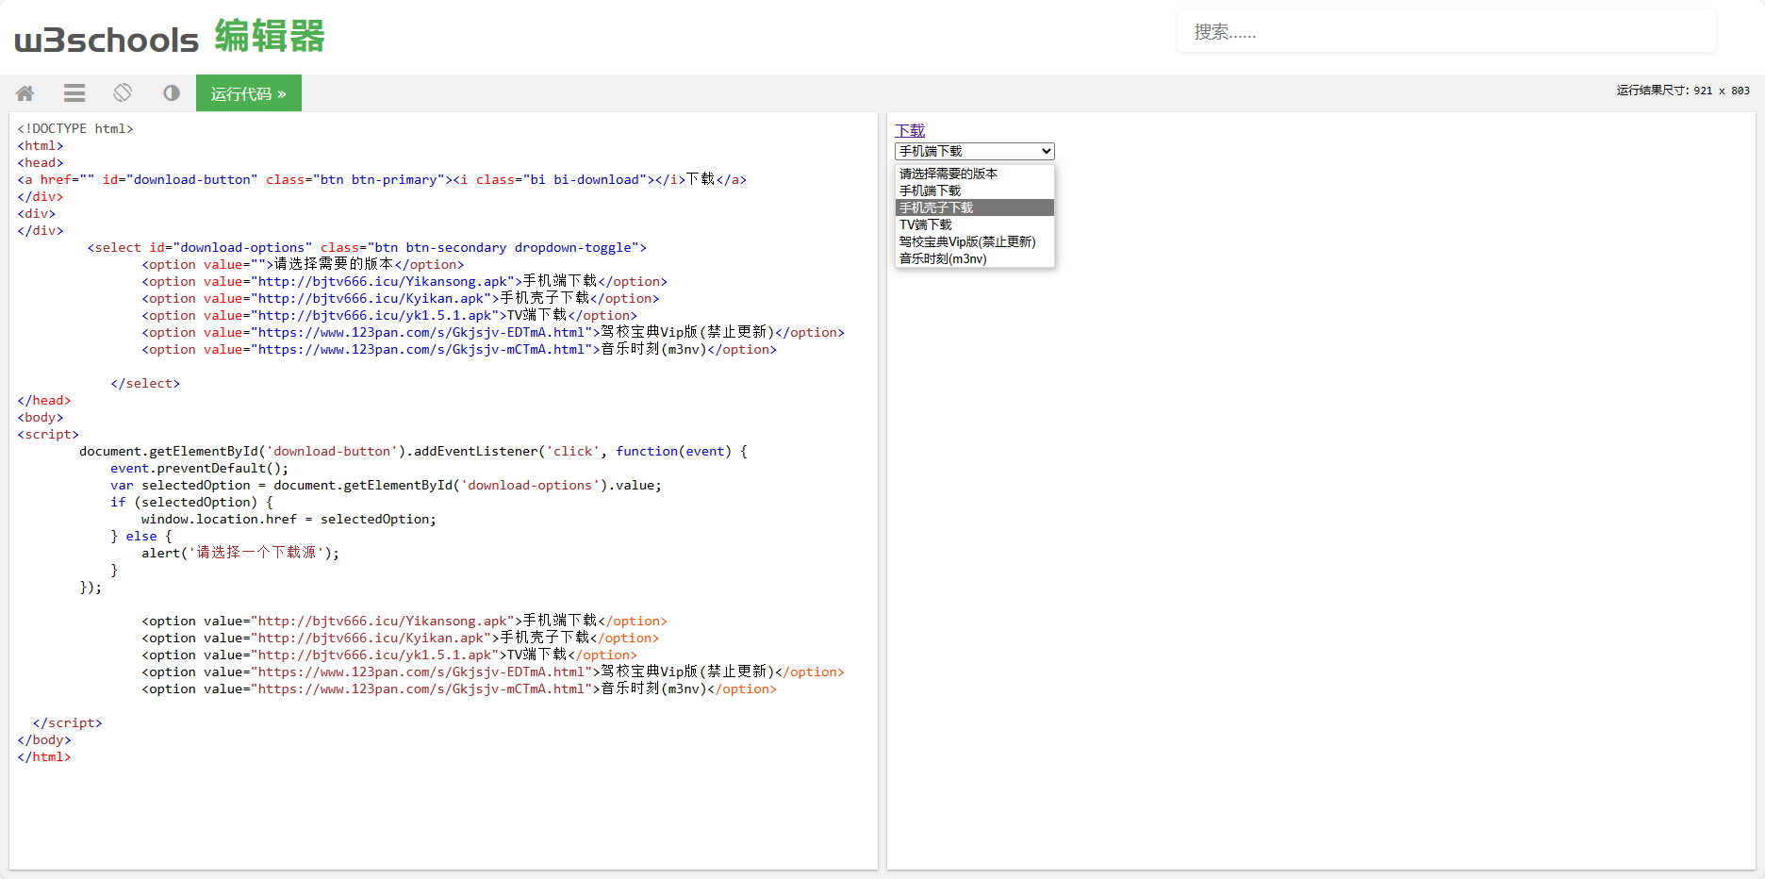This screenshot has width=1765, height=879.
Task: Click the w3schools logo
Action: [107, 40]
